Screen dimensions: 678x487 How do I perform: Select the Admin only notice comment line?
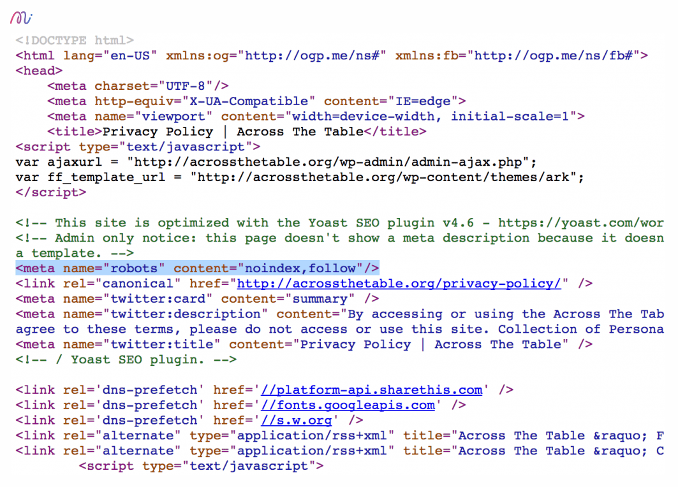tap(339, 238)
